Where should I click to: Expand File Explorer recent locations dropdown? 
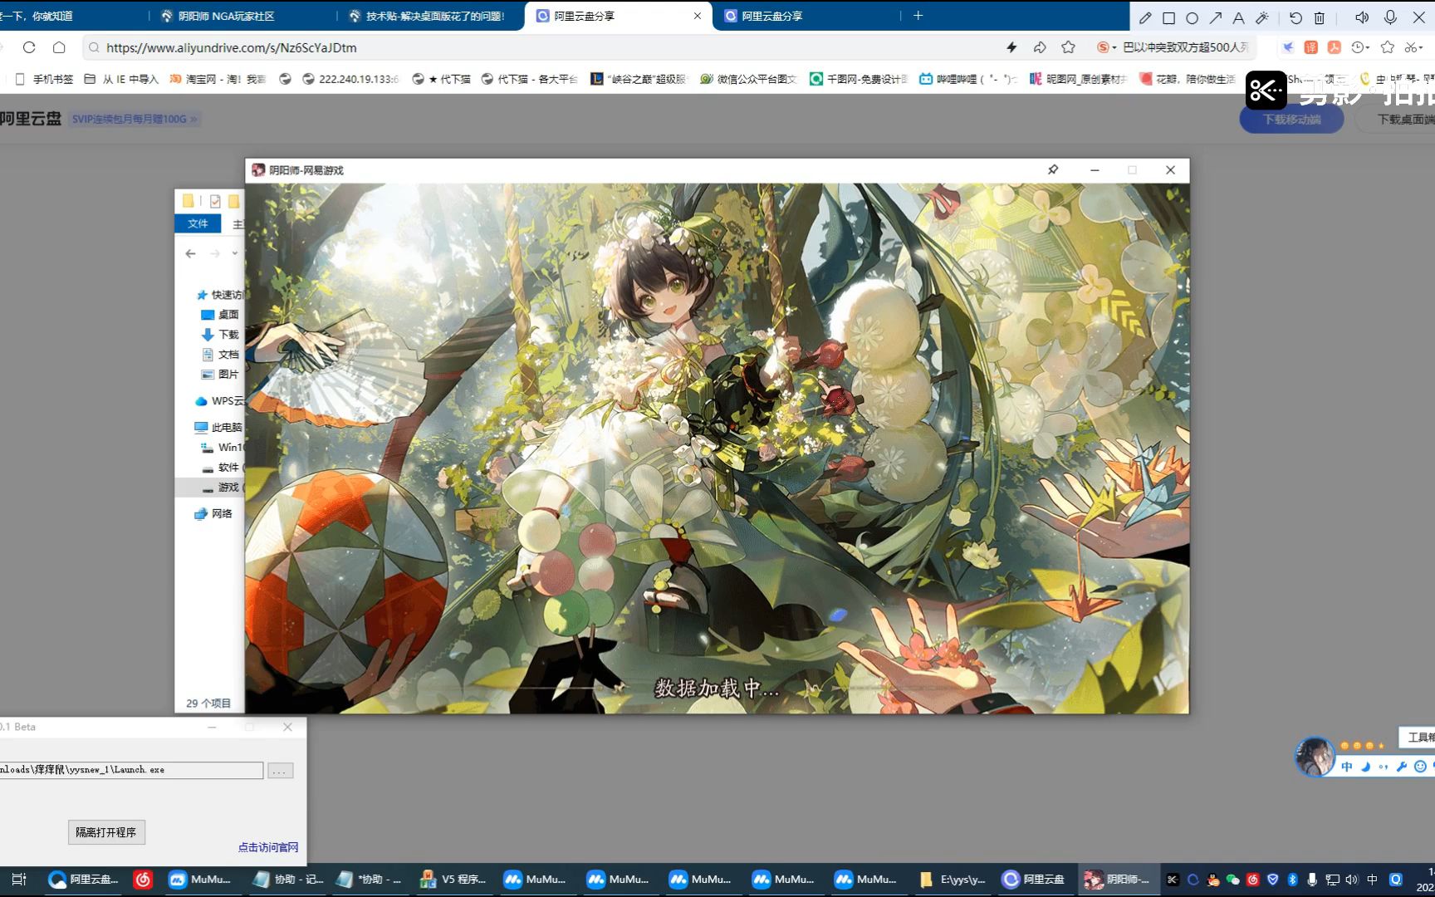pos(235,253)
